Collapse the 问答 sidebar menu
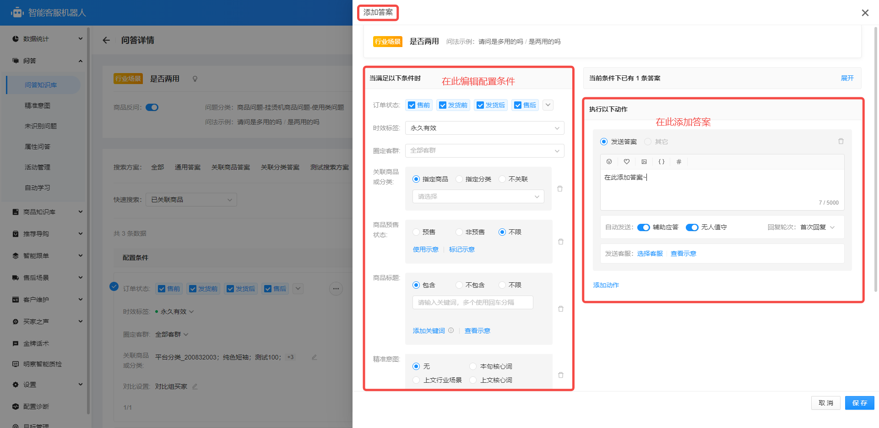 click(x=81, y=61)
